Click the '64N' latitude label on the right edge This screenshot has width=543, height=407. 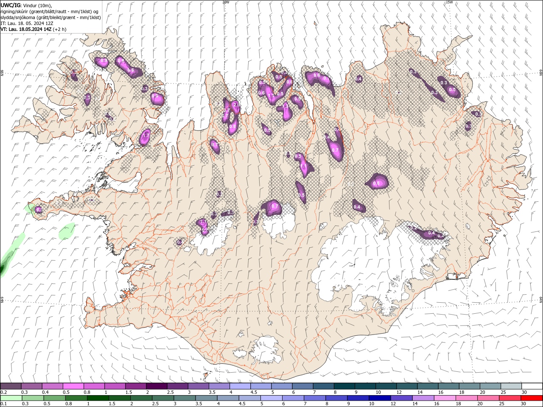pos(541,299)
